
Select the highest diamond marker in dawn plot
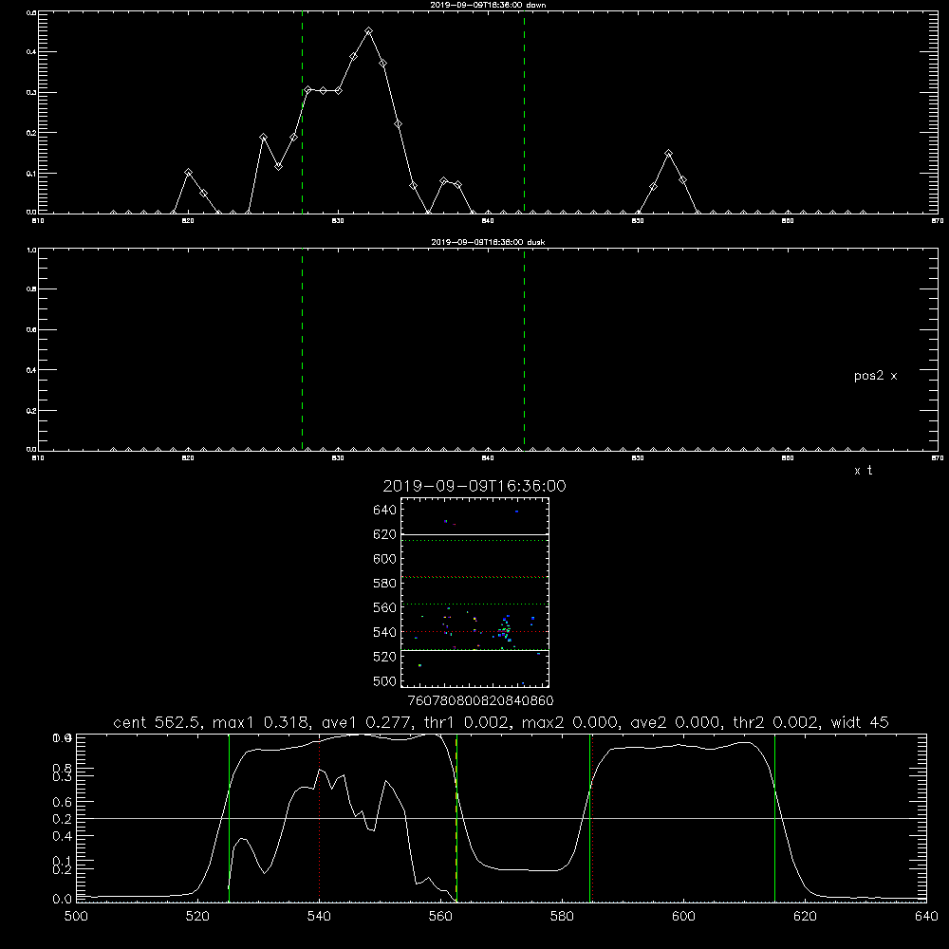[368, 31]
